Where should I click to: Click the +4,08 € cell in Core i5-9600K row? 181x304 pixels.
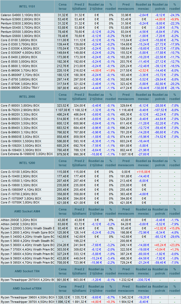[x=96, y=71]
